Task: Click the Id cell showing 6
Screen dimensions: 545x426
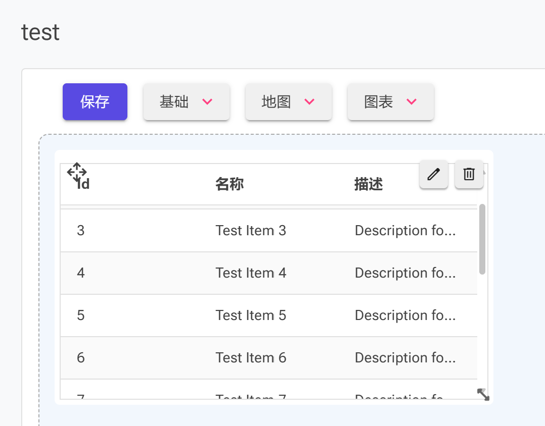Action: [130, 358]
